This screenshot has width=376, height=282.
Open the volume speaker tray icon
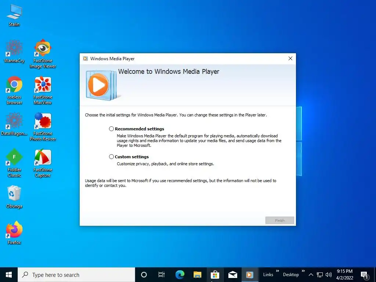tap(329, 275)
